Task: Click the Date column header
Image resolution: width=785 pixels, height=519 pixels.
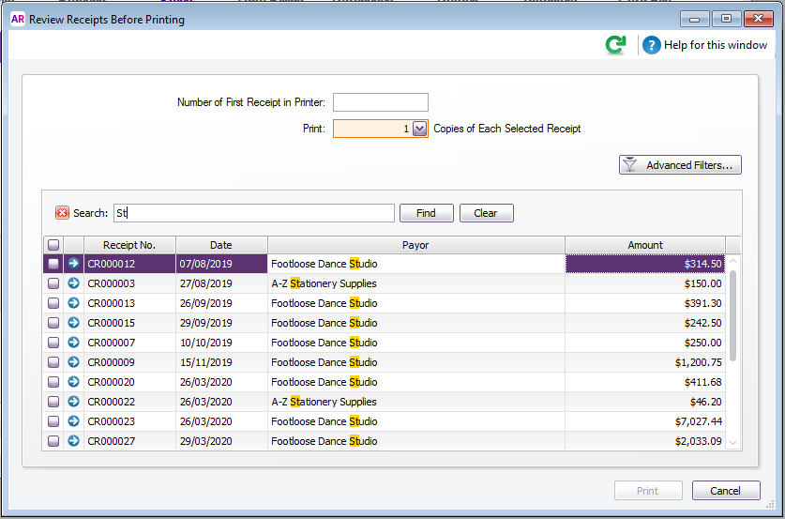Action: pyautogui.click(x=221, y=245)
